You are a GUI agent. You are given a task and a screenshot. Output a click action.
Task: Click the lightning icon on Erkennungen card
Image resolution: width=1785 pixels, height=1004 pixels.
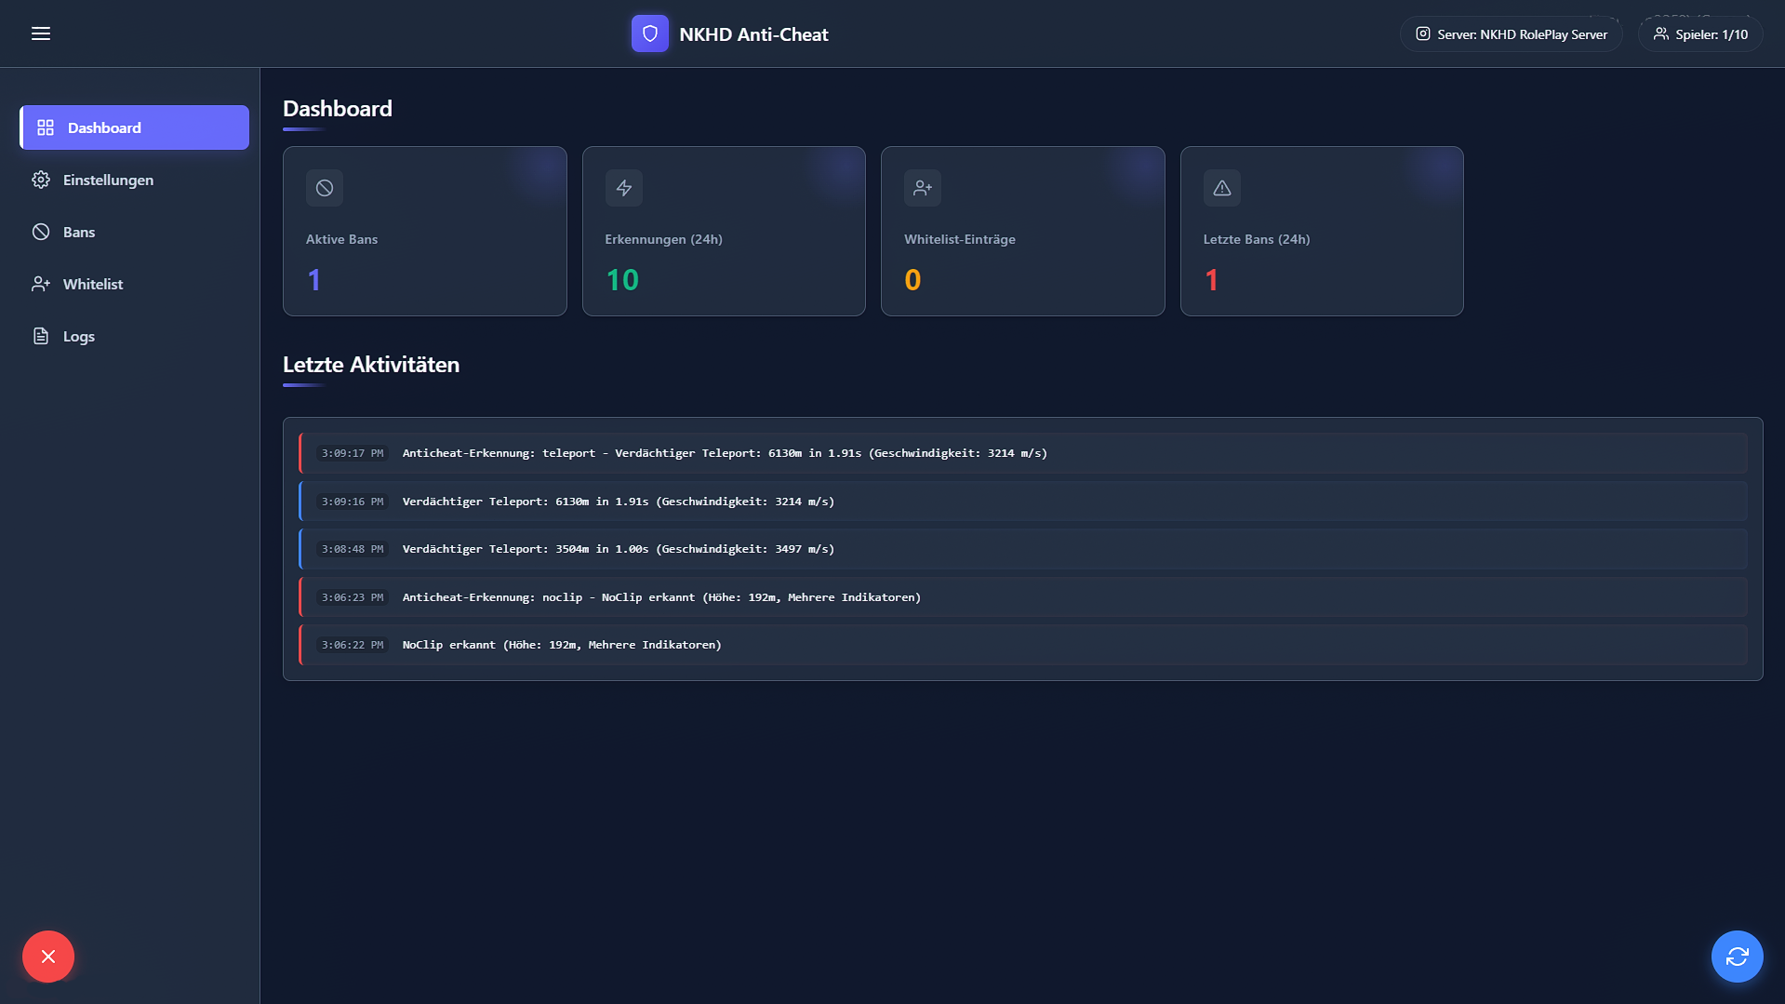point(623,187)
